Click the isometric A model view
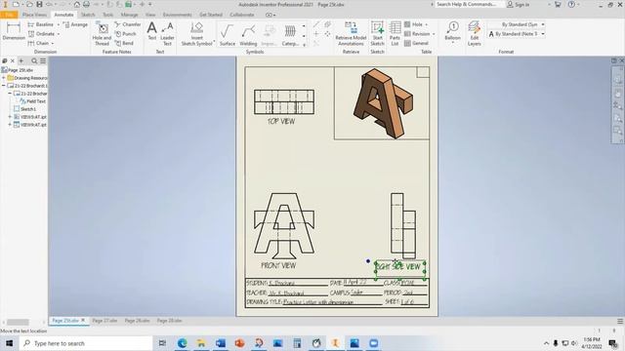Viewport: 625px width, 351px height. point(383,103)
